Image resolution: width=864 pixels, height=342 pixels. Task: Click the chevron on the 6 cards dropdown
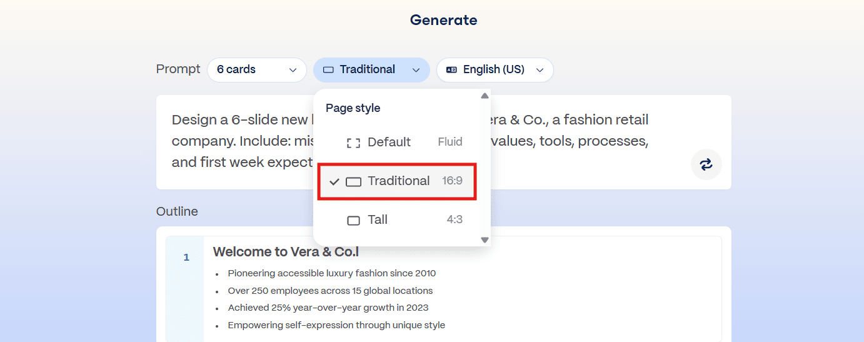coord(293,70)
